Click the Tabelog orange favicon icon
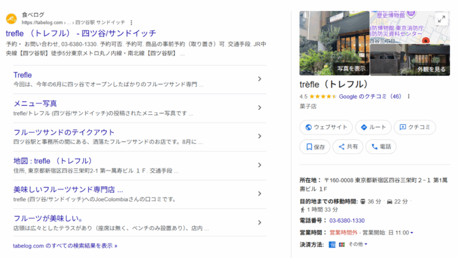The height and width of the screenshot is (258, 458). (11, 19)
